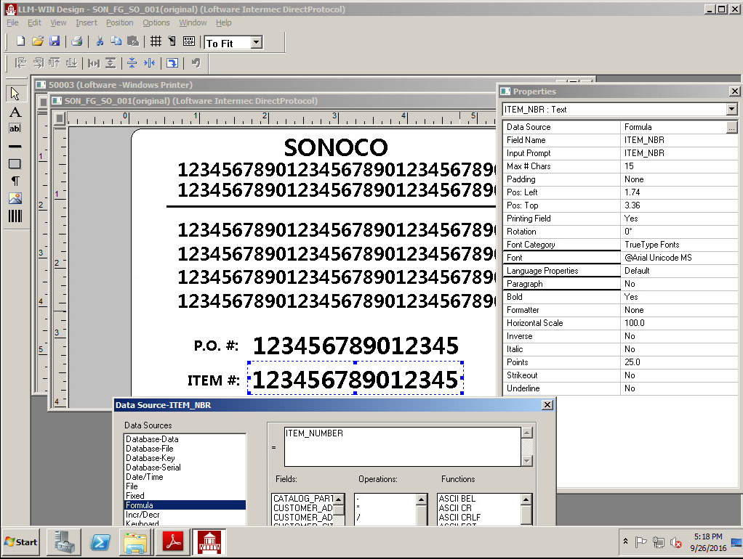This screenshot has width=743, height=559.
Task: Toggle the grid display icon
Action: click(x=156, y=41)
